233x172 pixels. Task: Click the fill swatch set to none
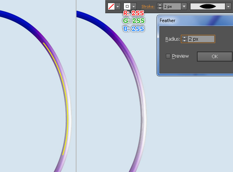(x=111, y=7)
